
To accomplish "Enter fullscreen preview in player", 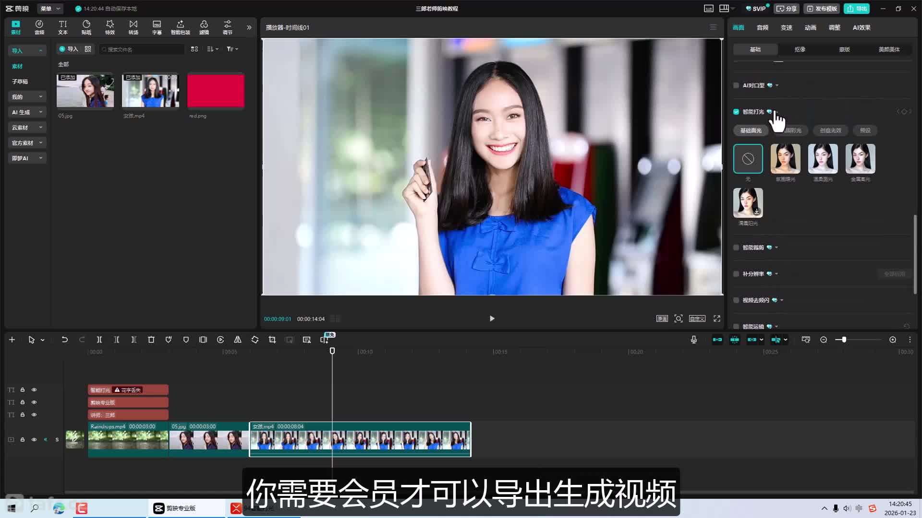I will pyautogui.click(x=717, y=318).
